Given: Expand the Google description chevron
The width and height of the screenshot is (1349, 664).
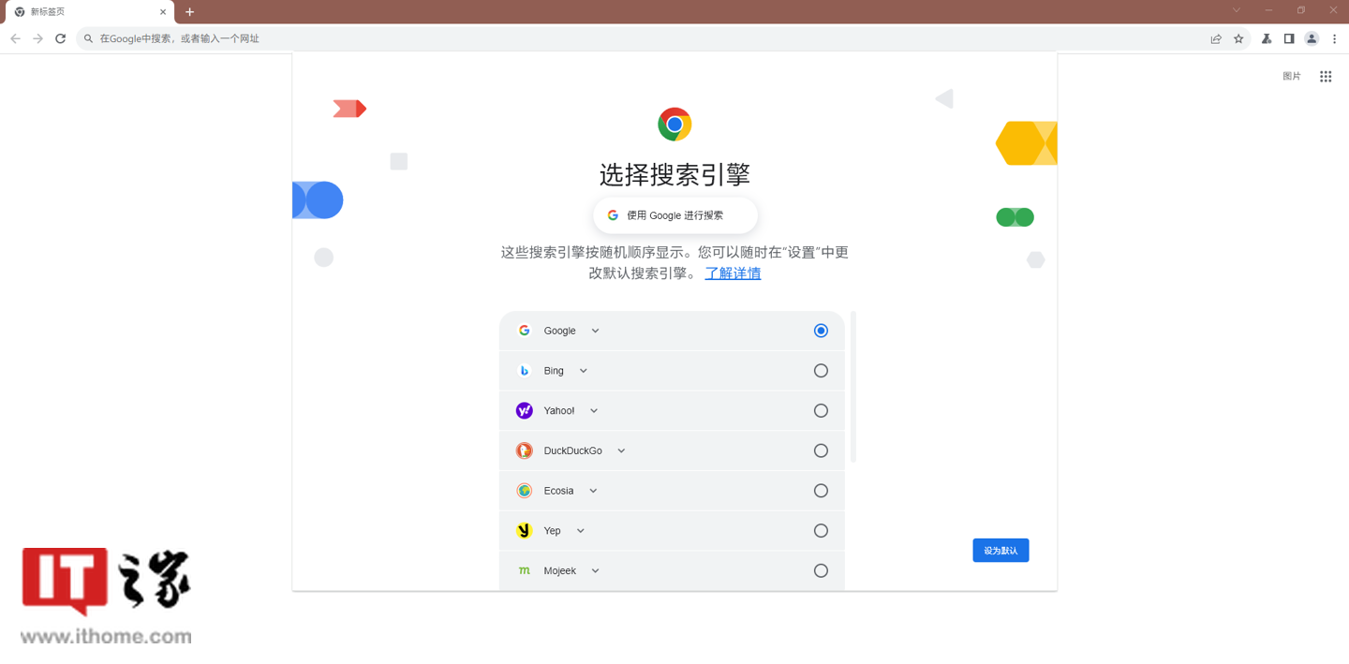Looking at the screenshot, I should tap(595, 331).
